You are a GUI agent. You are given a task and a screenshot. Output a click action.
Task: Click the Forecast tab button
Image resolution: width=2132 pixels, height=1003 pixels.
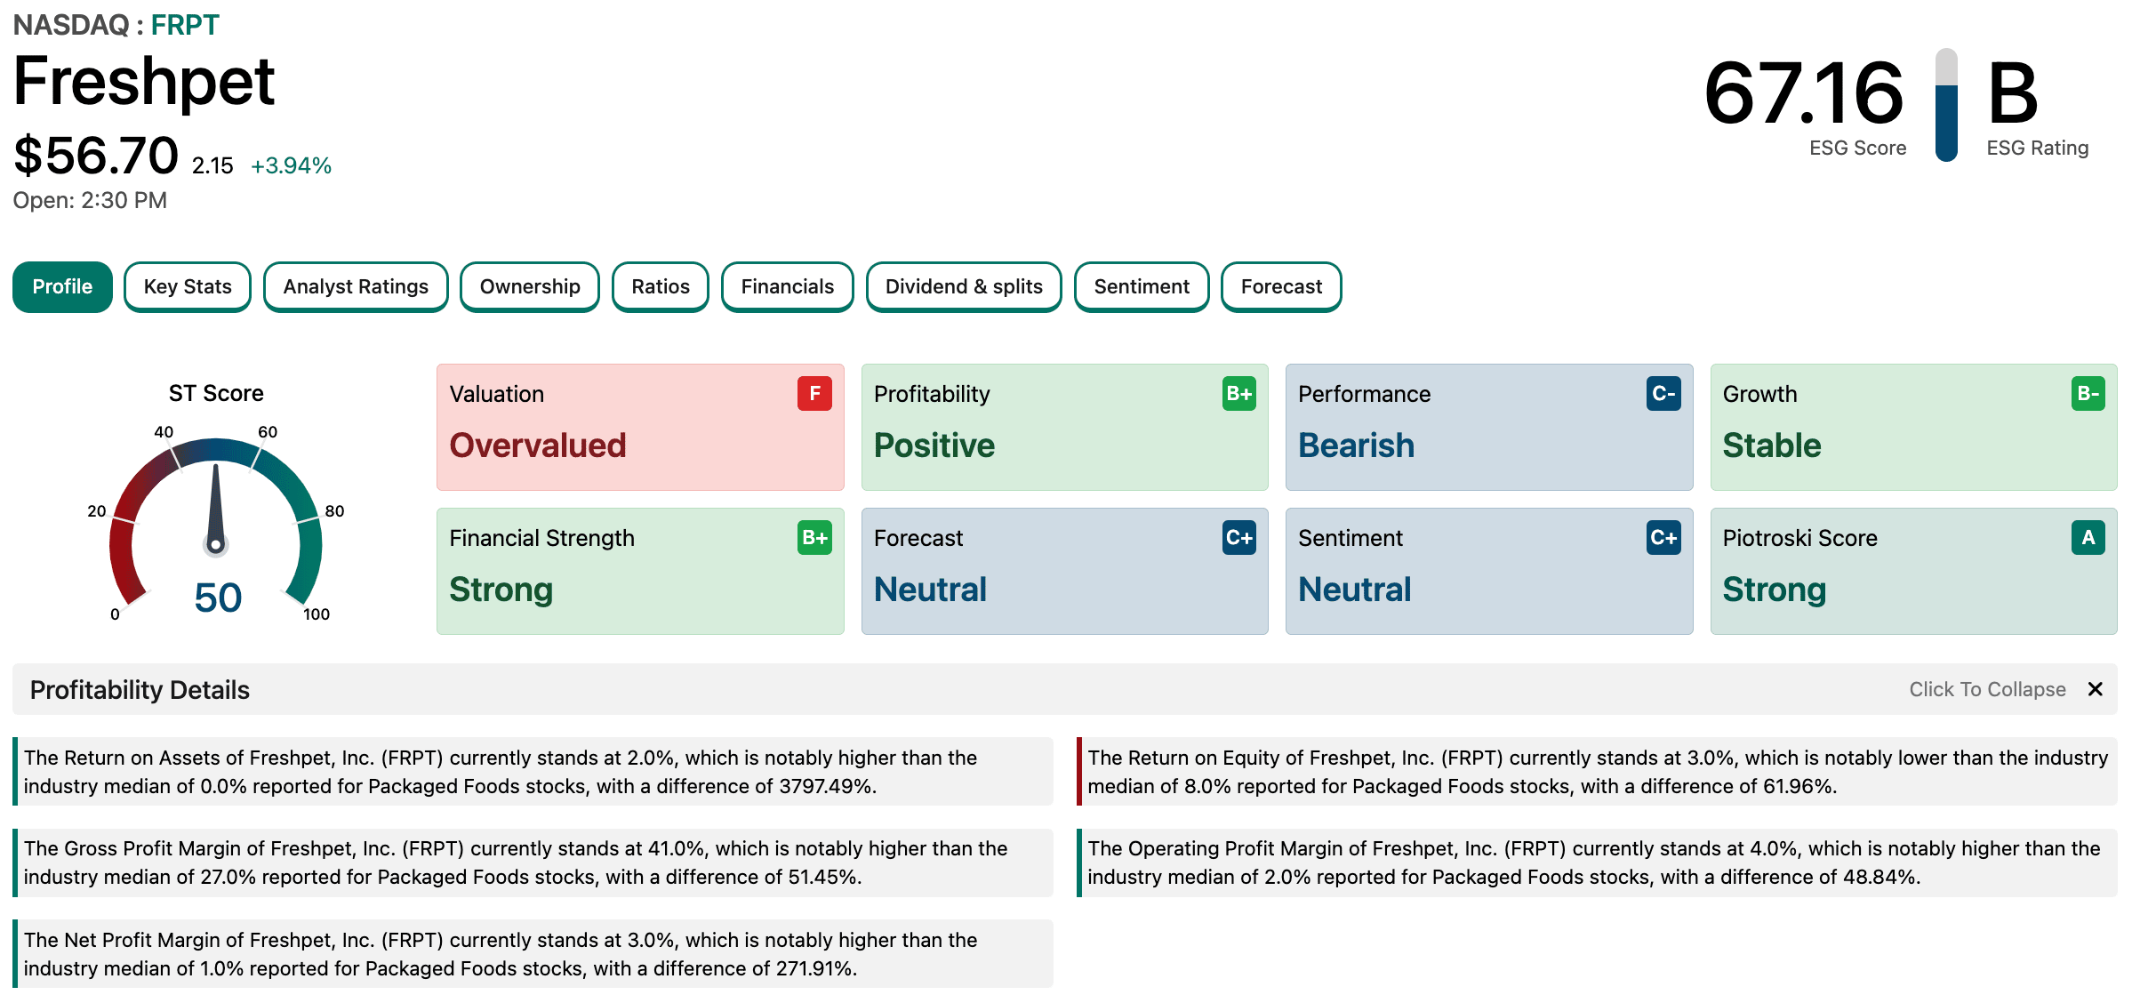1281,286
